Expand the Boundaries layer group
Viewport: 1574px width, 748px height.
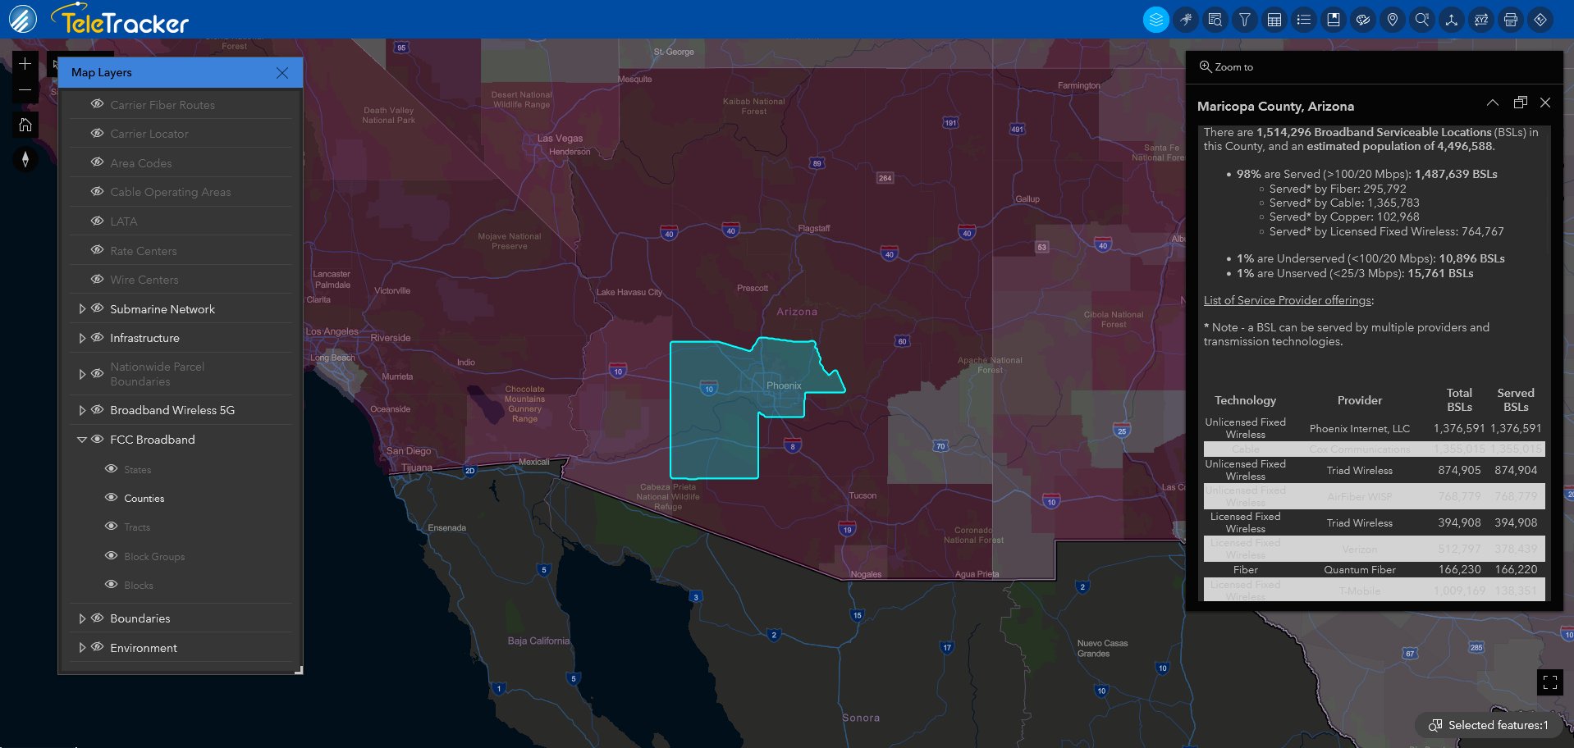click(x=82, y=618)
